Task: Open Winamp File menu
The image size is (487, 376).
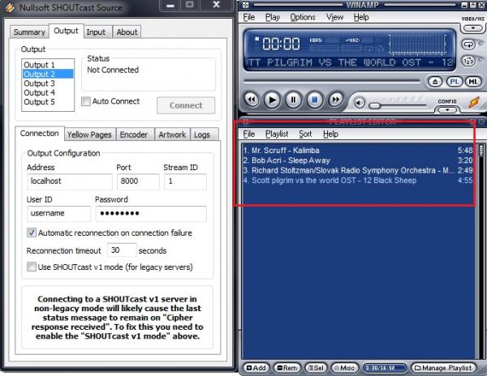Action: (249, 17)
